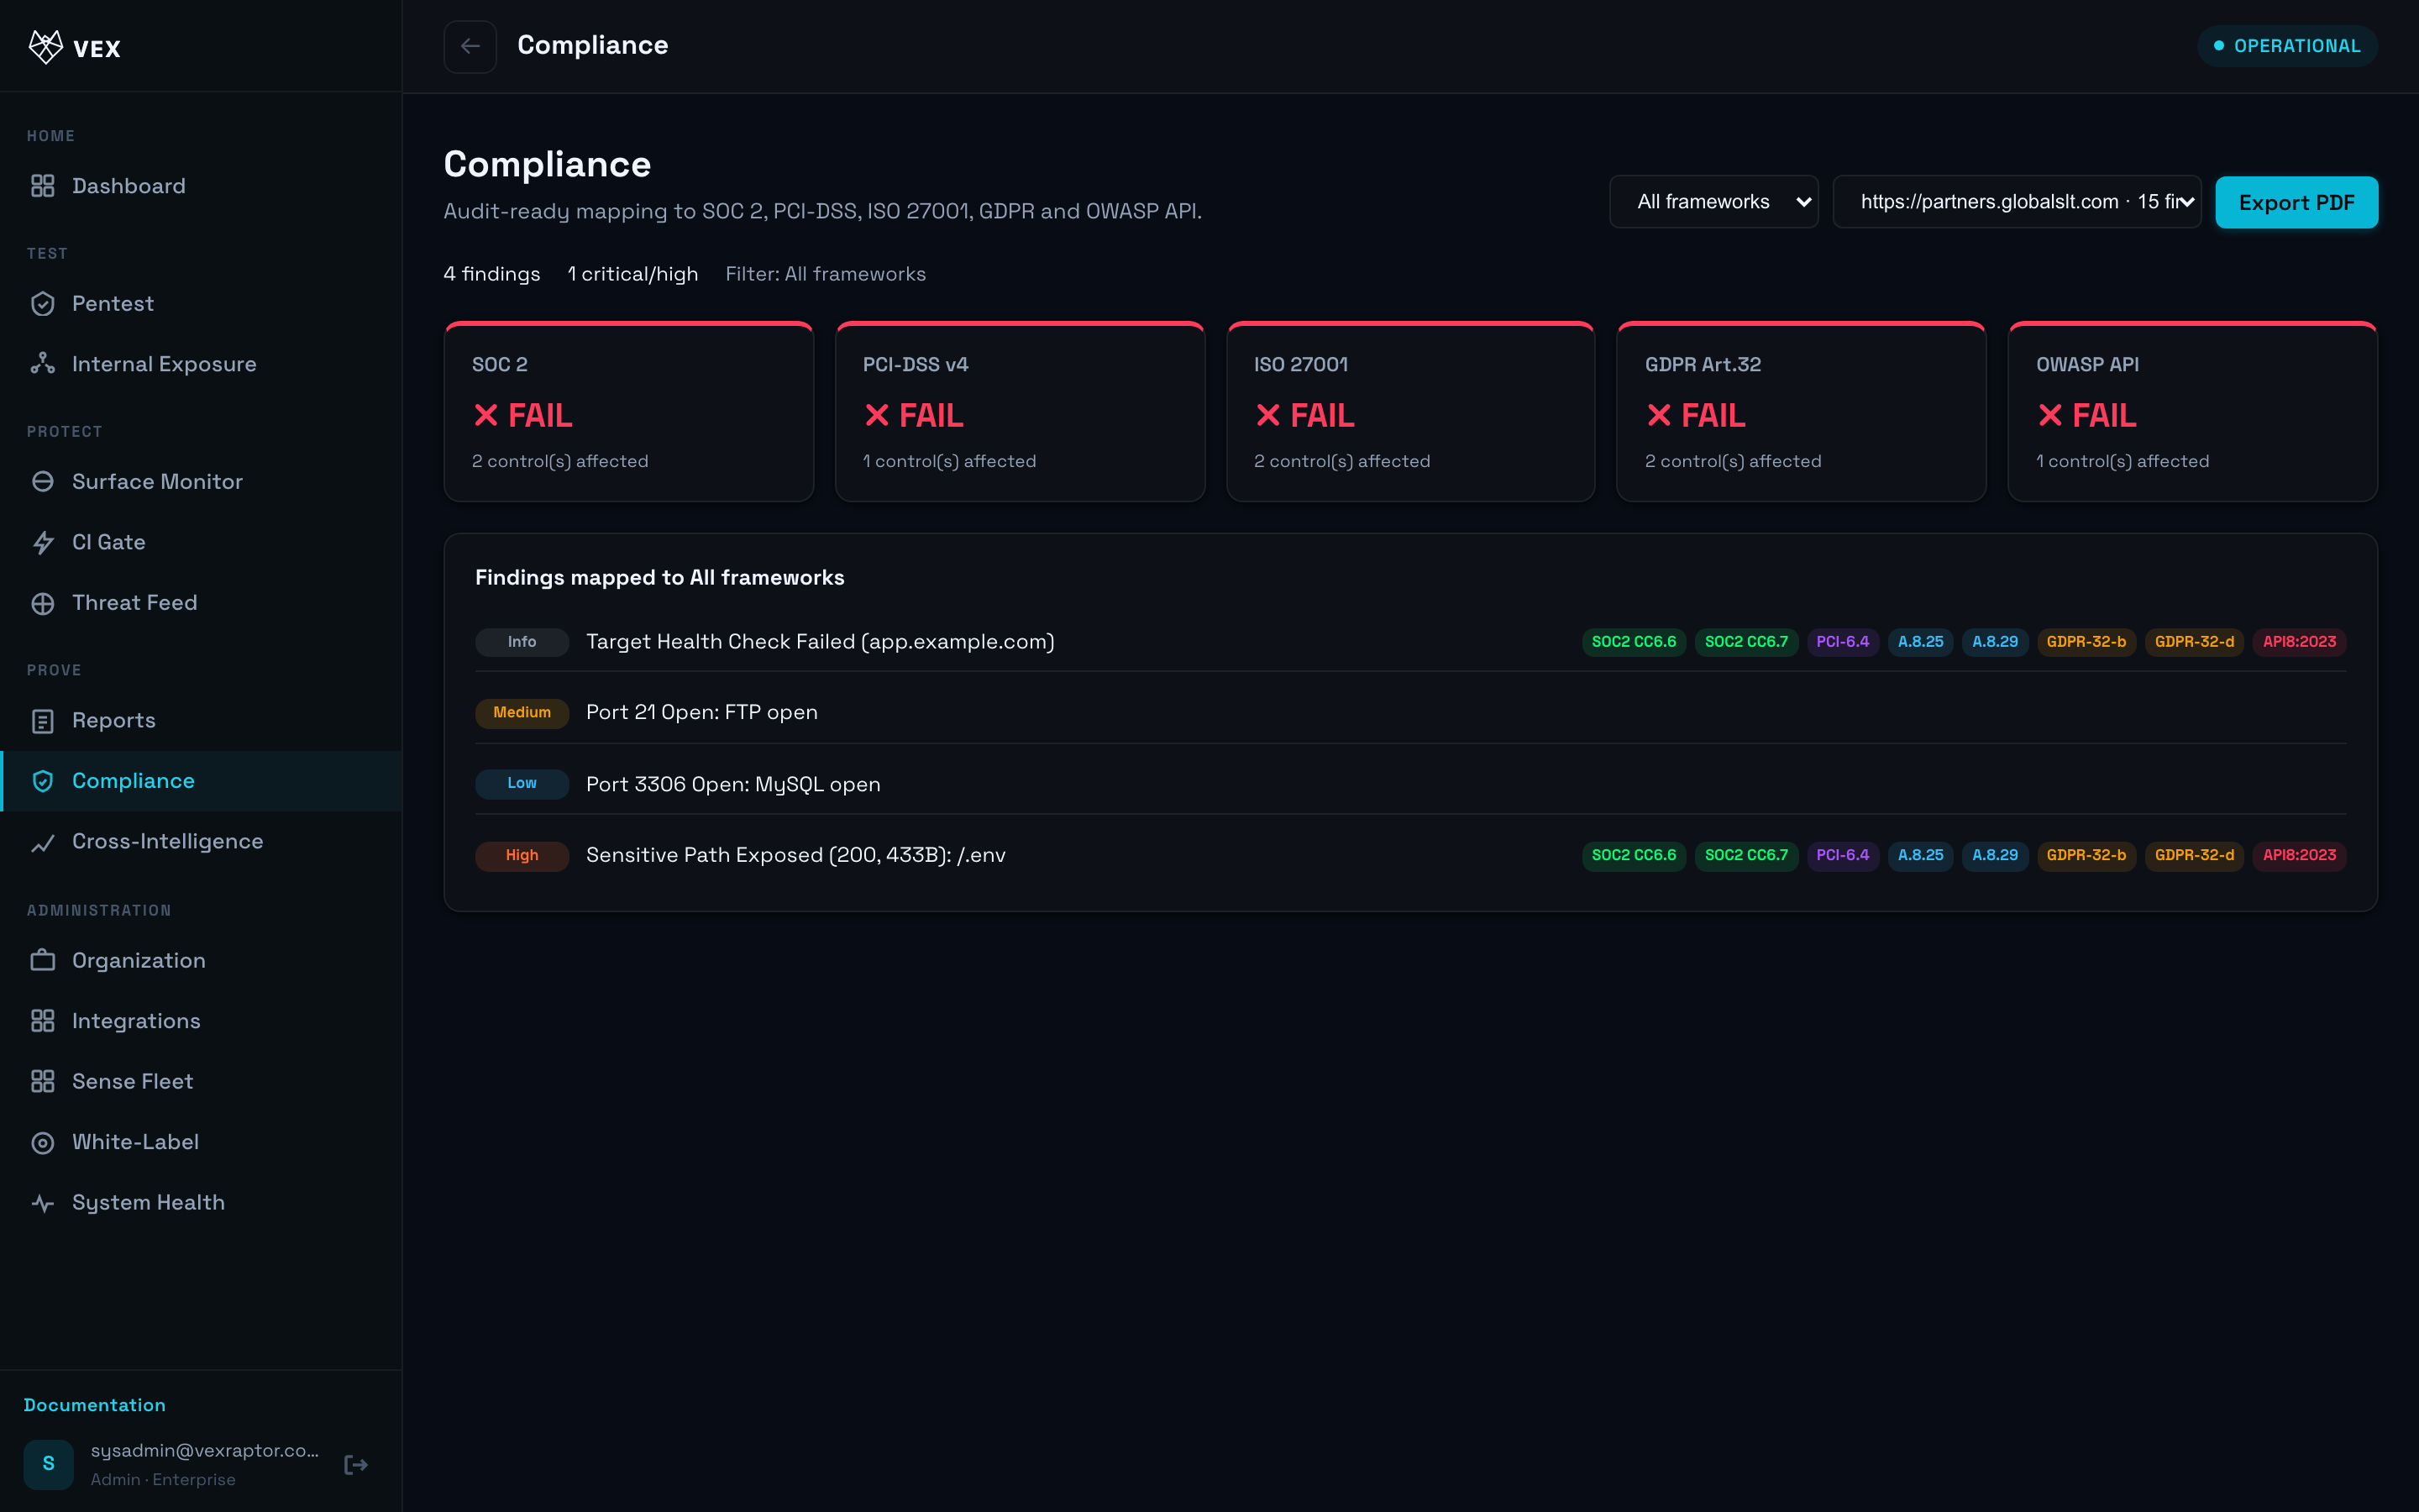Viewport: 2419px width, 1512px height.
Task: Select the GDPR Art.32 framework card
Action: 1802,412
